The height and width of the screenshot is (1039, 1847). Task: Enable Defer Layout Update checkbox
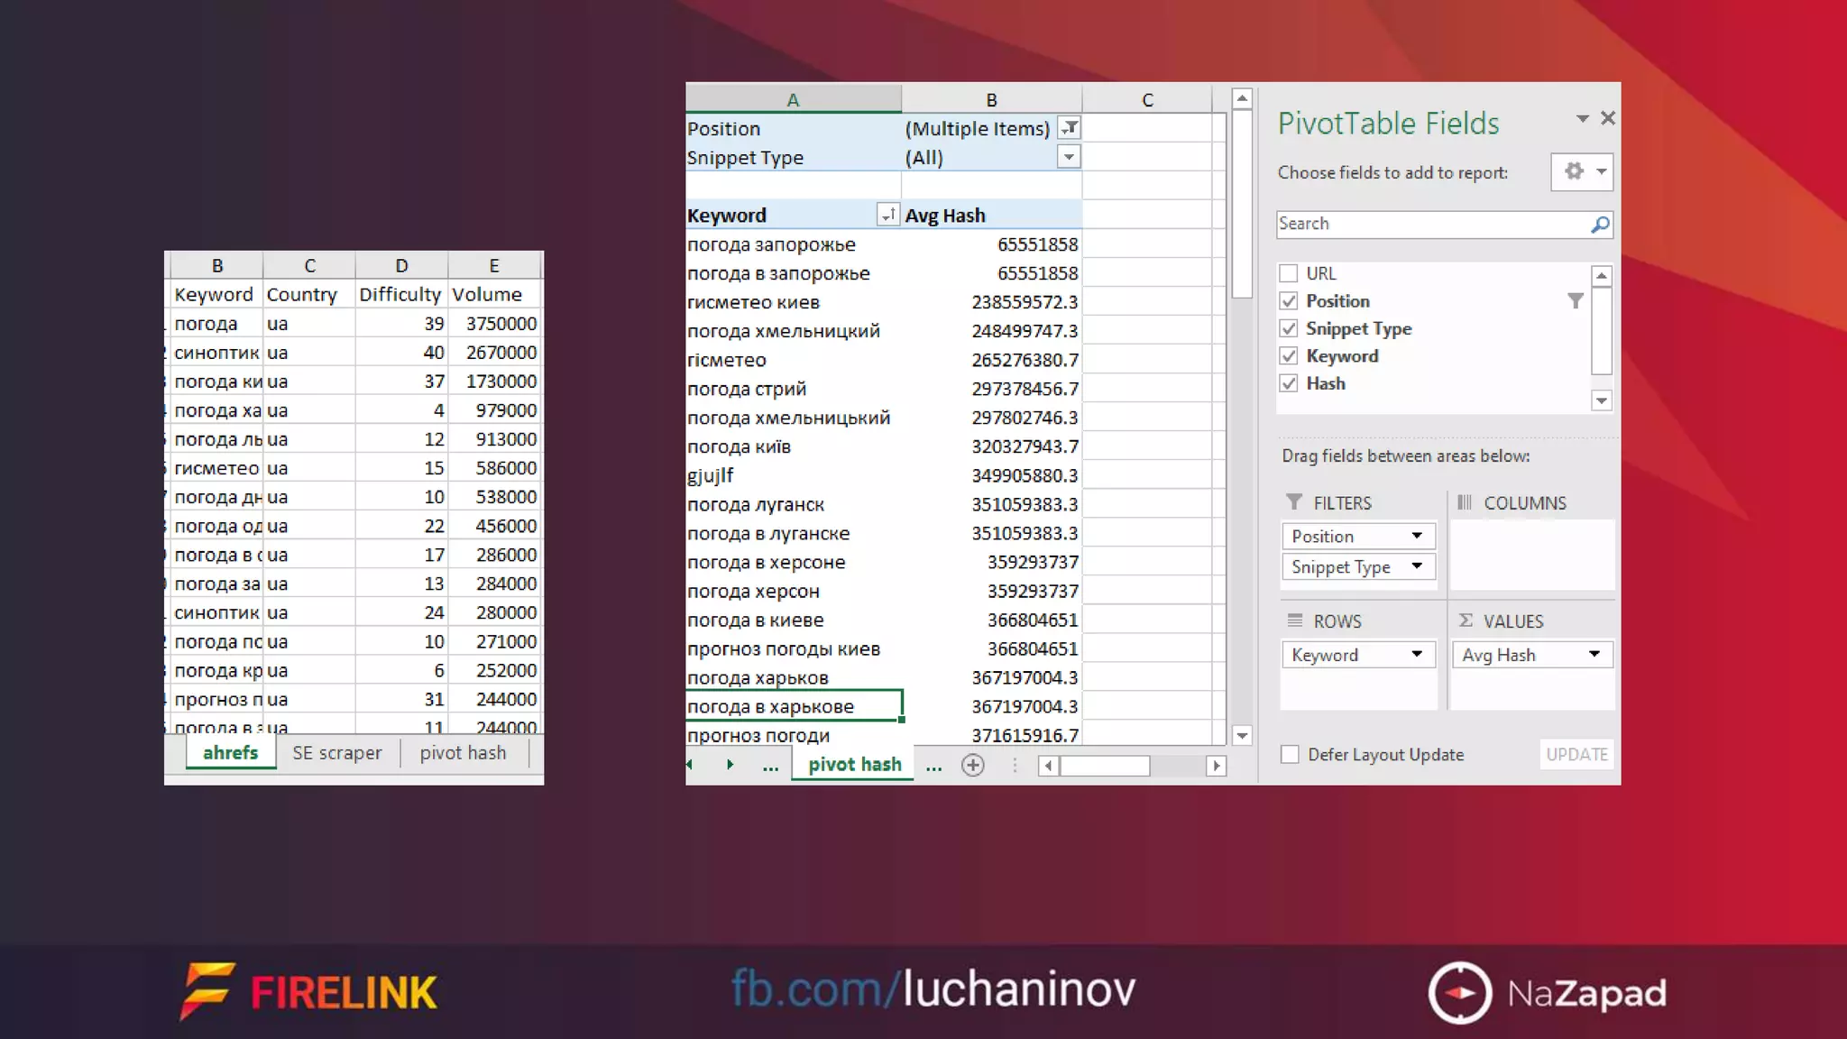pos(1290,755)
